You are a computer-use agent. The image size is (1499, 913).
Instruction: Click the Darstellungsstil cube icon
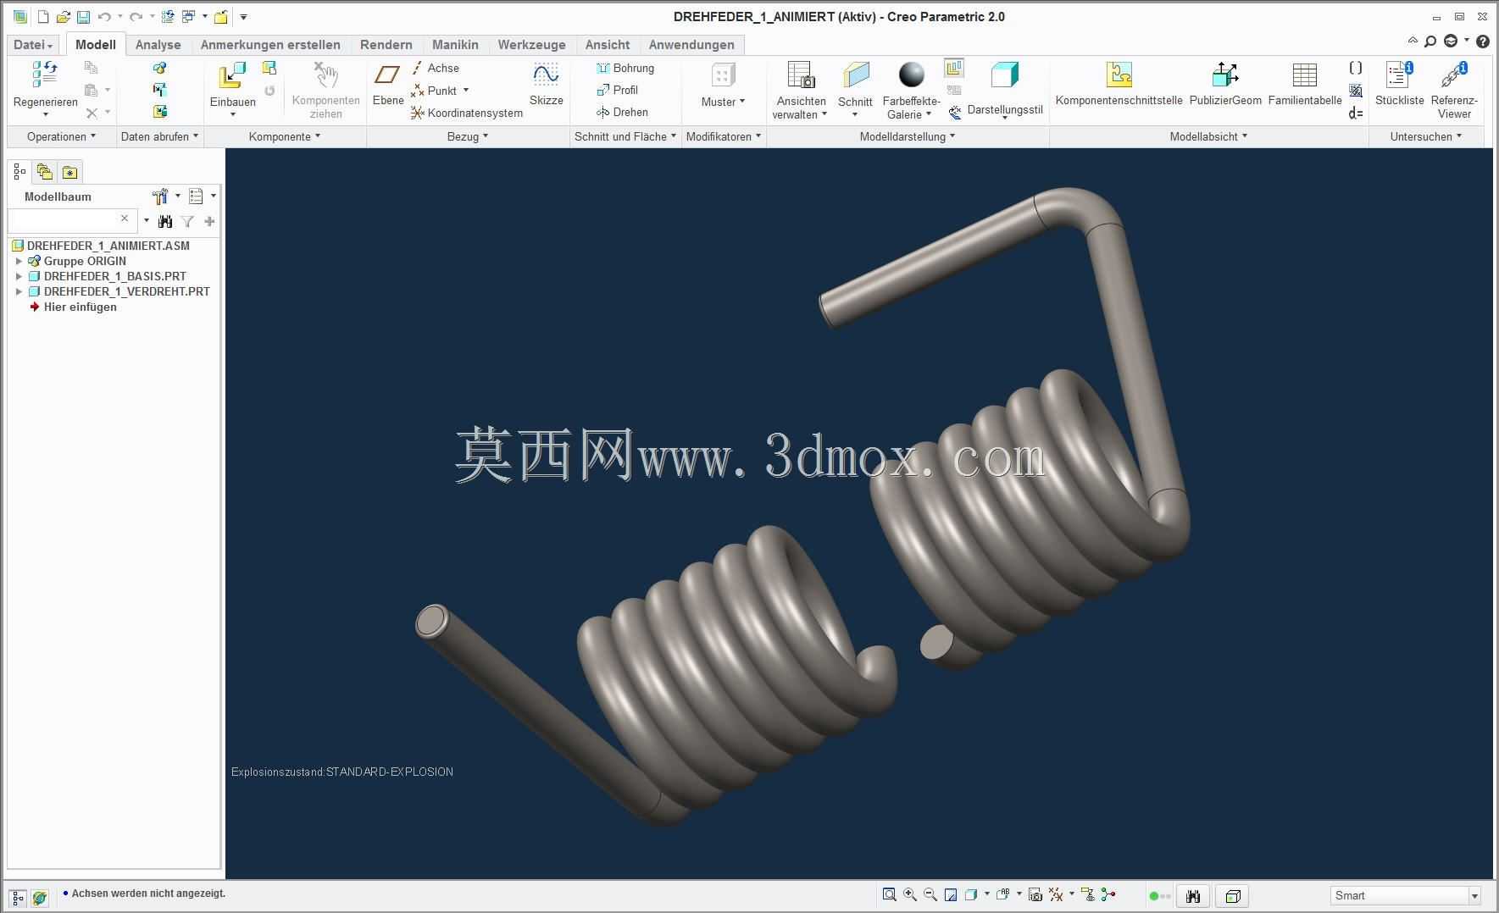(x=1004, y=75)
